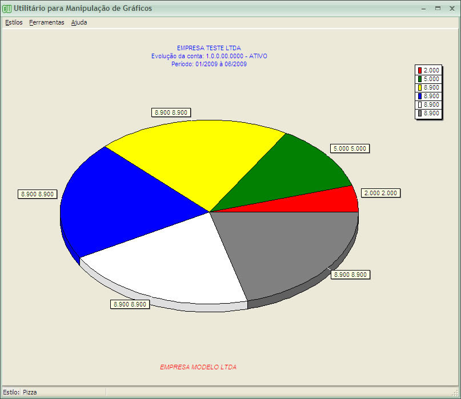Click the blue slice's '8.900 8.900' label
This screenshot has width=461, height=399.
pyautogui.click(x=37, y=194)
